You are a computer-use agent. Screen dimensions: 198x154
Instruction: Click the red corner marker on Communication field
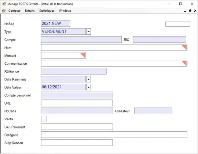click(x=184, y=63)
